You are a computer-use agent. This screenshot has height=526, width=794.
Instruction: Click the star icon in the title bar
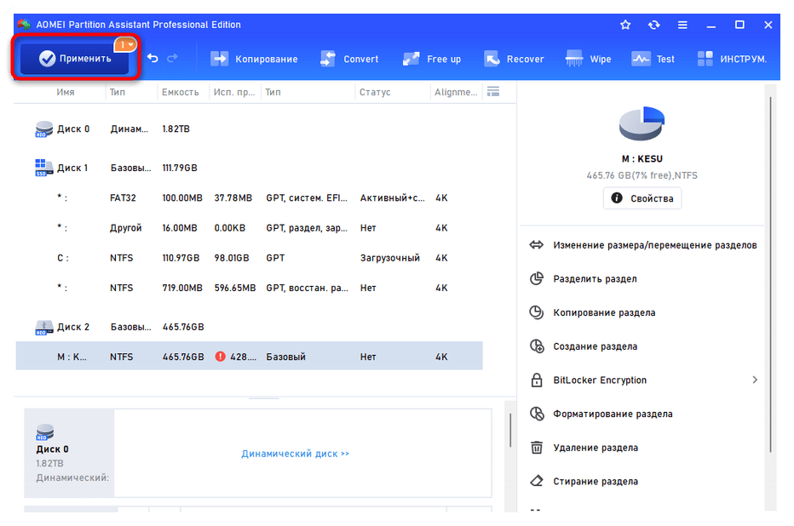[625, 26]
